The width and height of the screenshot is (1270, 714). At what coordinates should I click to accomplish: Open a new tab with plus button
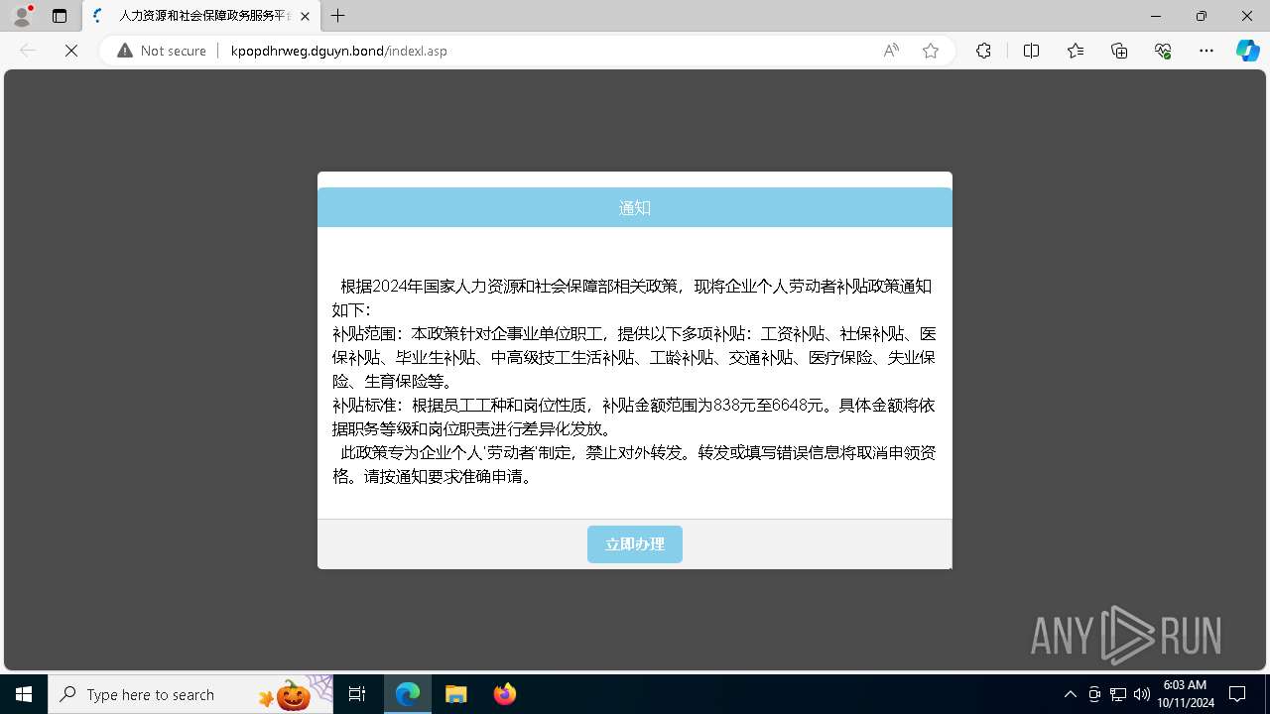pyautogui.click(x=338, y=16)
